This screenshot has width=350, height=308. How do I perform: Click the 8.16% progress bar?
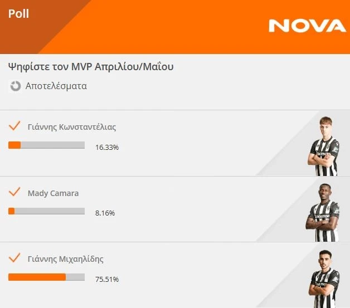click(46, 211)
